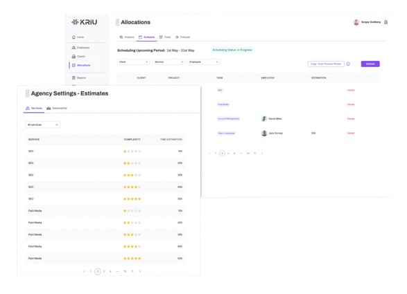Open Employees from the sidebar
This screenshot has height=294, width=407.
(80, 48)
